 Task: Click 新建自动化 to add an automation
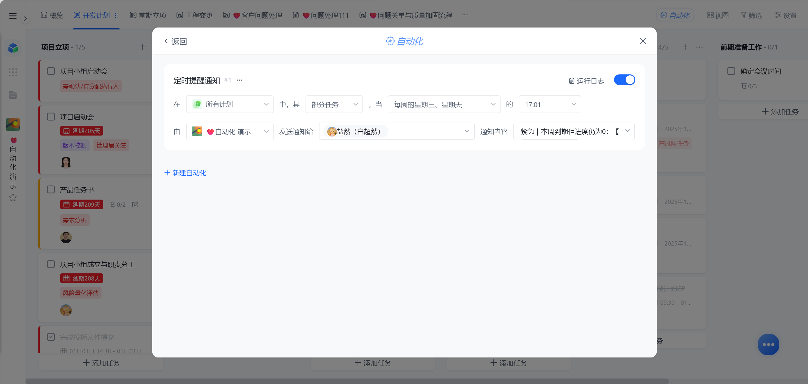[x=185, y=173]
